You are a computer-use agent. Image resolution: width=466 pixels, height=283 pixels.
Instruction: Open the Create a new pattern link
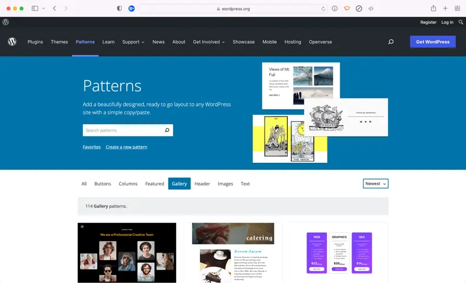click(126, 147)
